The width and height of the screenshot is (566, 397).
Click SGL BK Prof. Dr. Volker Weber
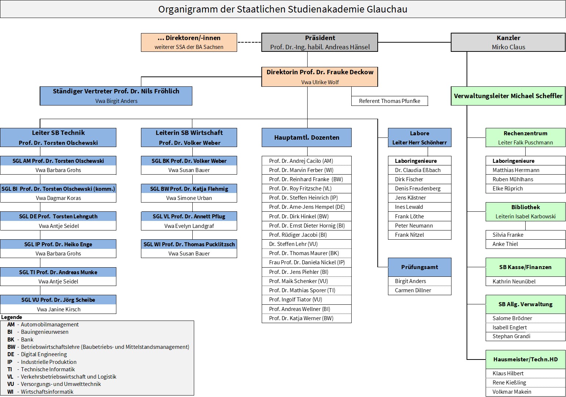pos(189,161)
